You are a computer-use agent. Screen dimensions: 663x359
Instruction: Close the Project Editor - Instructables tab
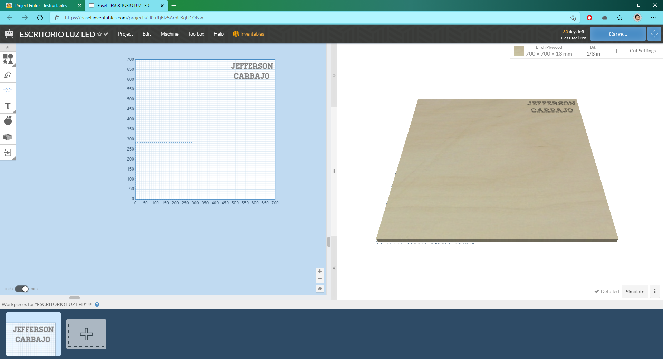click(x=79, y=6)
